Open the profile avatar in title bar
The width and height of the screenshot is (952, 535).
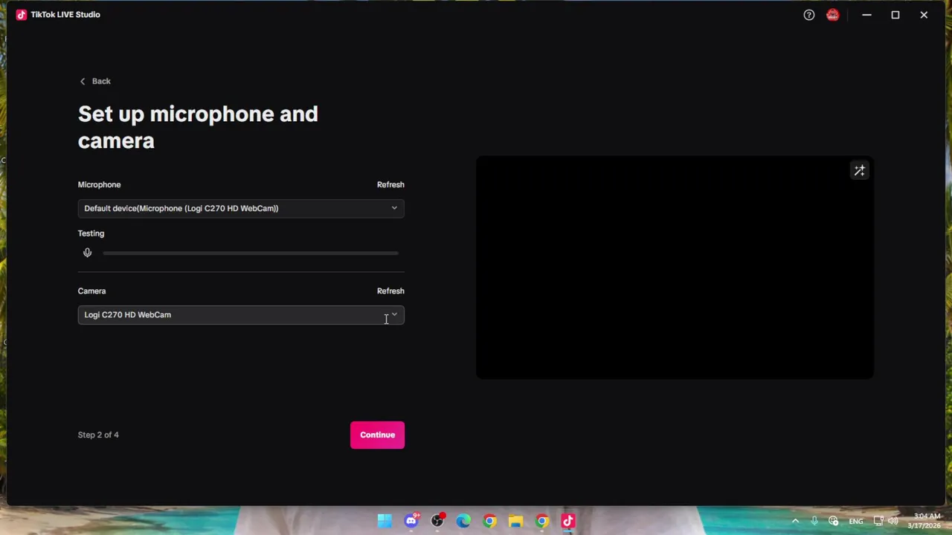click(x=832, y=15)
